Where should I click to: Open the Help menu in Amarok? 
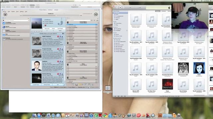[x=26, y=12]
